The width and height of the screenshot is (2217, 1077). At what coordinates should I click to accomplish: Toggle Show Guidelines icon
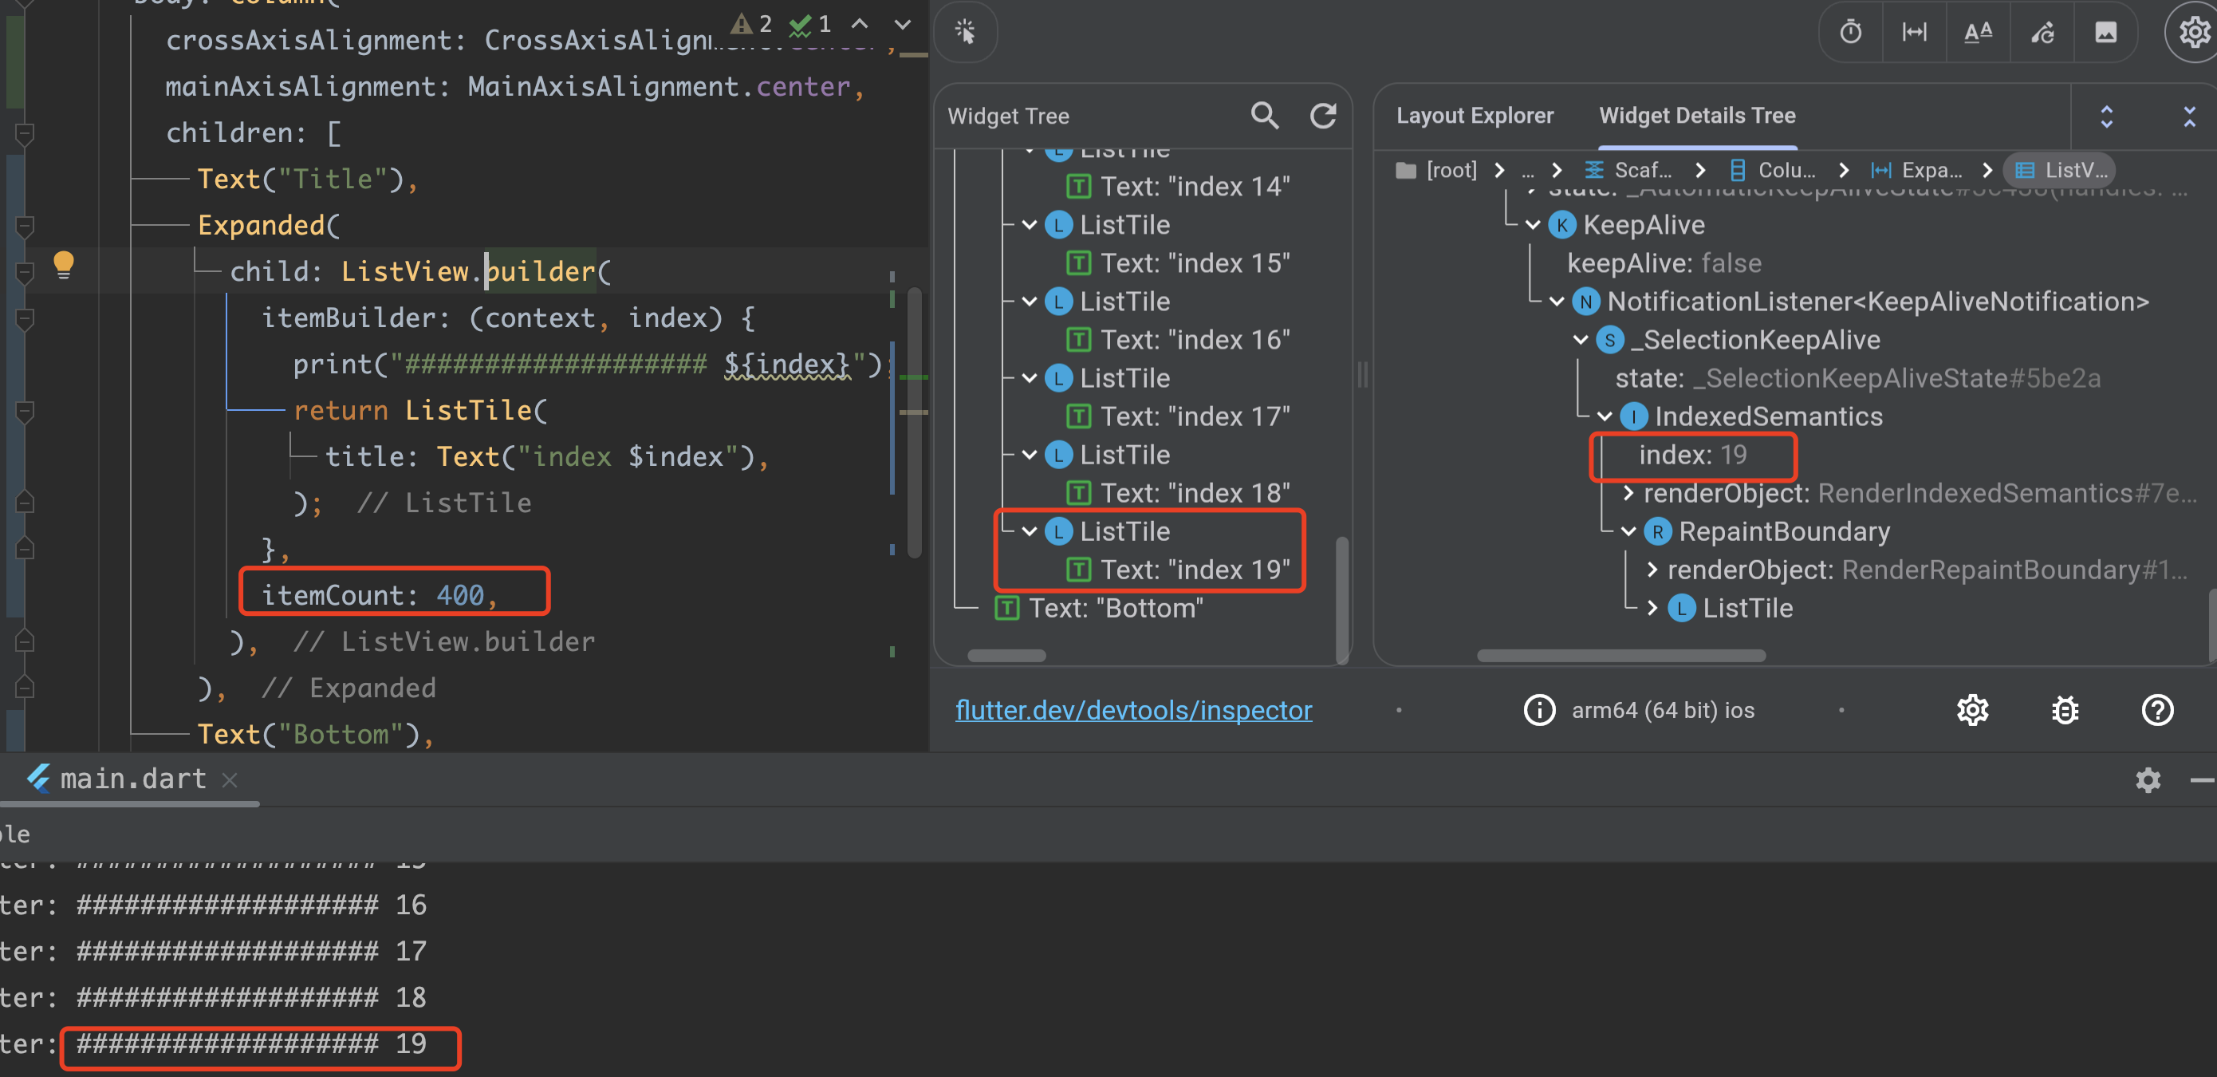point(1914,32)
